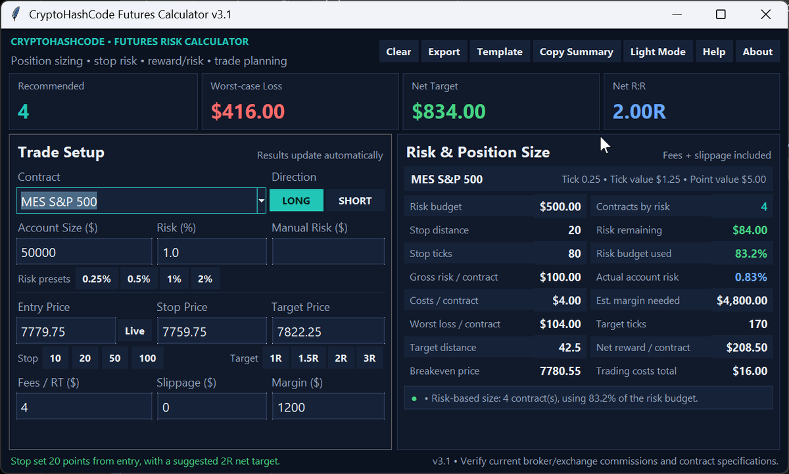Set stop distance to 50
This screenshot has height=474, width=789.
click(x=114, y=358)
